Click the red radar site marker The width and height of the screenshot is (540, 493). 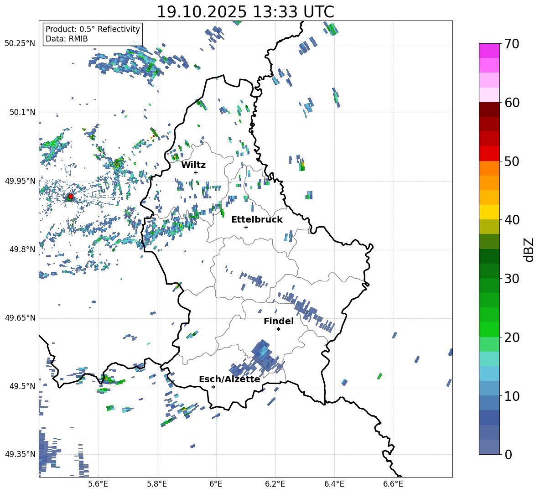(70, 197)
